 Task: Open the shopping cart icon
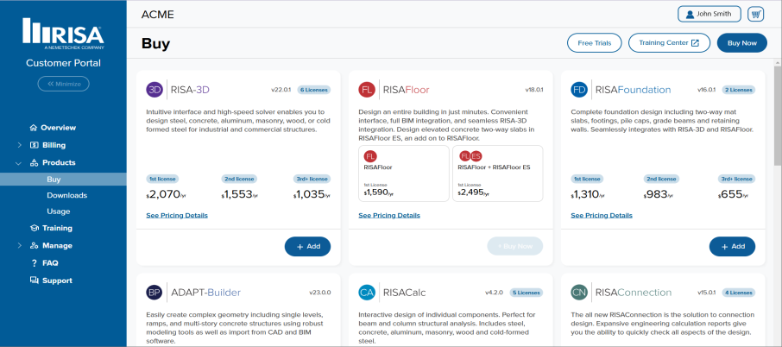tap(755, 14)
